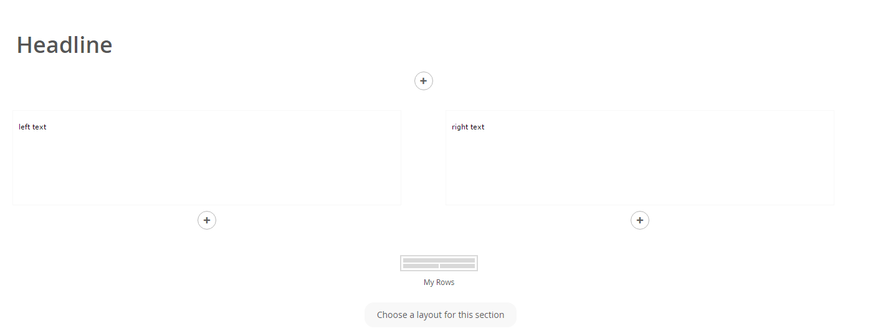The width and height of the screenshot is (878, 336).
Task: Place cursor in the "right text" line
Action: point(468,127)
